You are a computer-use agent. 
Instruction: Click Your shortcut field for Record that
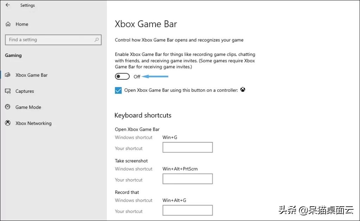pos(188,210)
